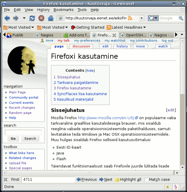Switch to the OpenSSH tab

(x=133, y=35)
